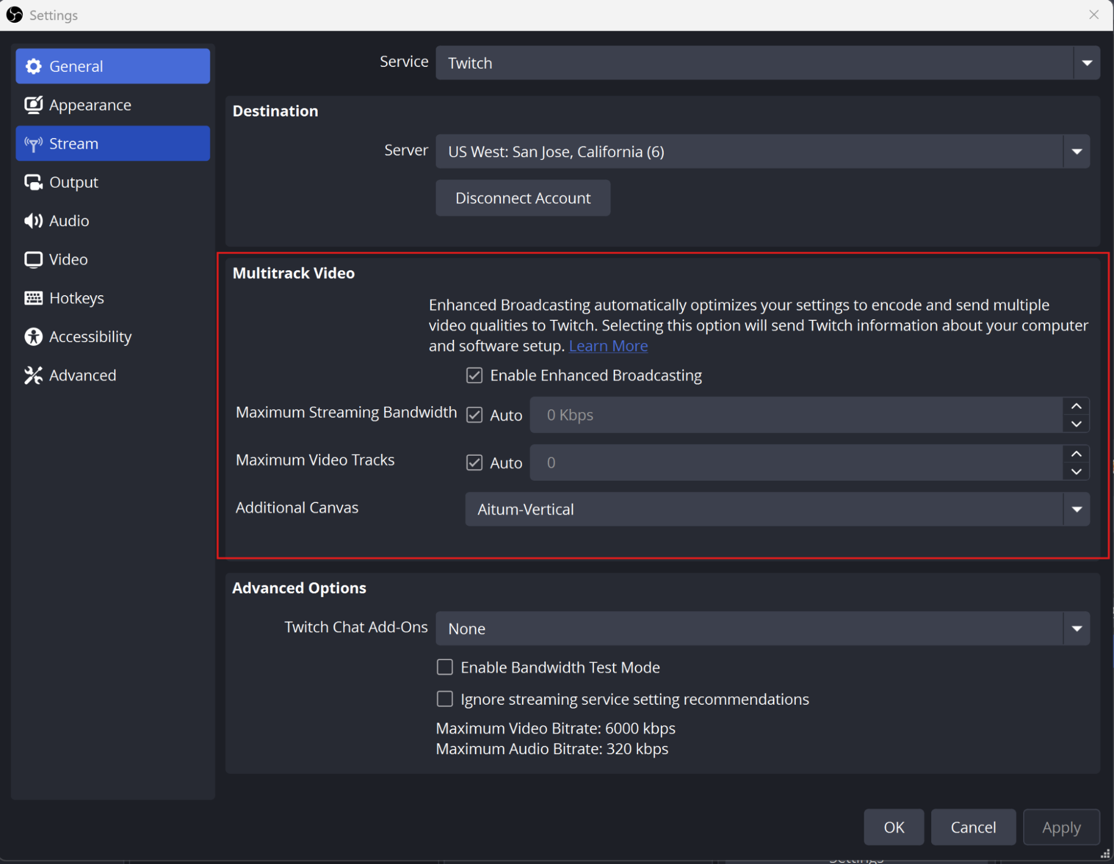Click the Audio speaker icon in sidebar

(33, 221)
